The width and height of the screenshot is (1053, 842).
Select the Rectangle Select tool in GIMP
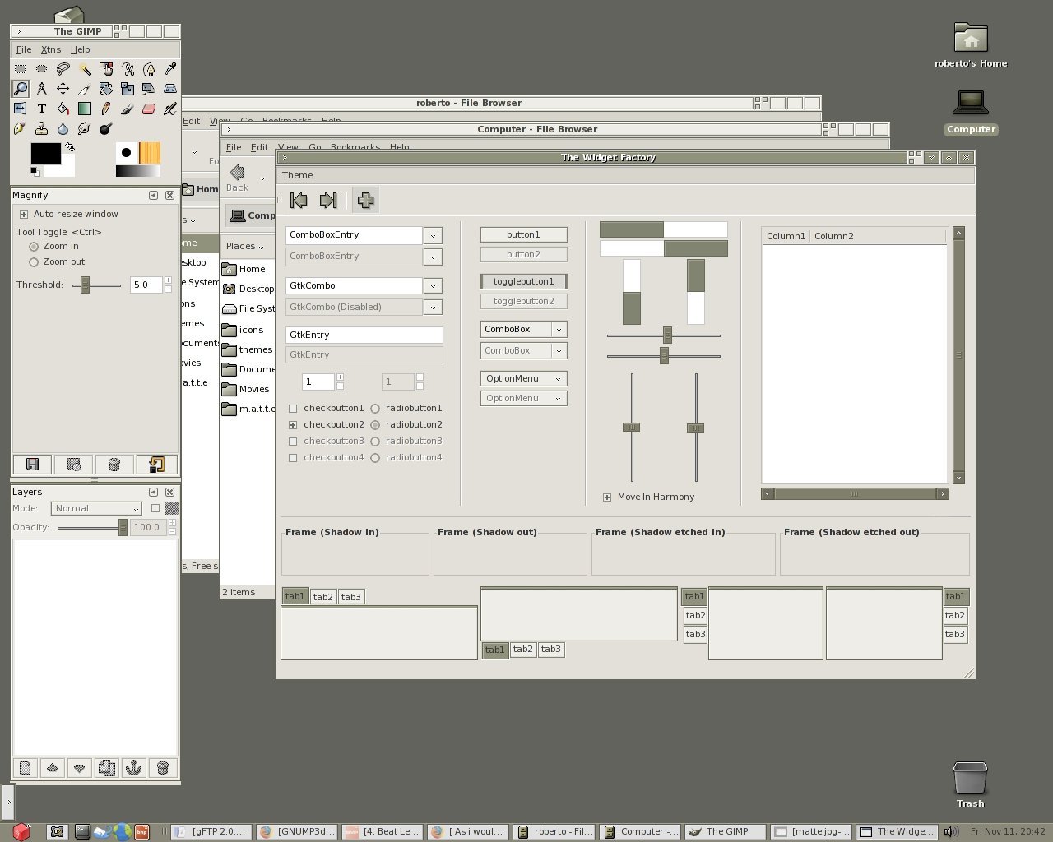click(x=21, y=69)
